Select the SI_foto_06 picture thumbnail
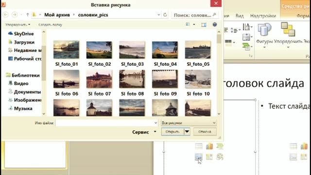 click(66, 79)
